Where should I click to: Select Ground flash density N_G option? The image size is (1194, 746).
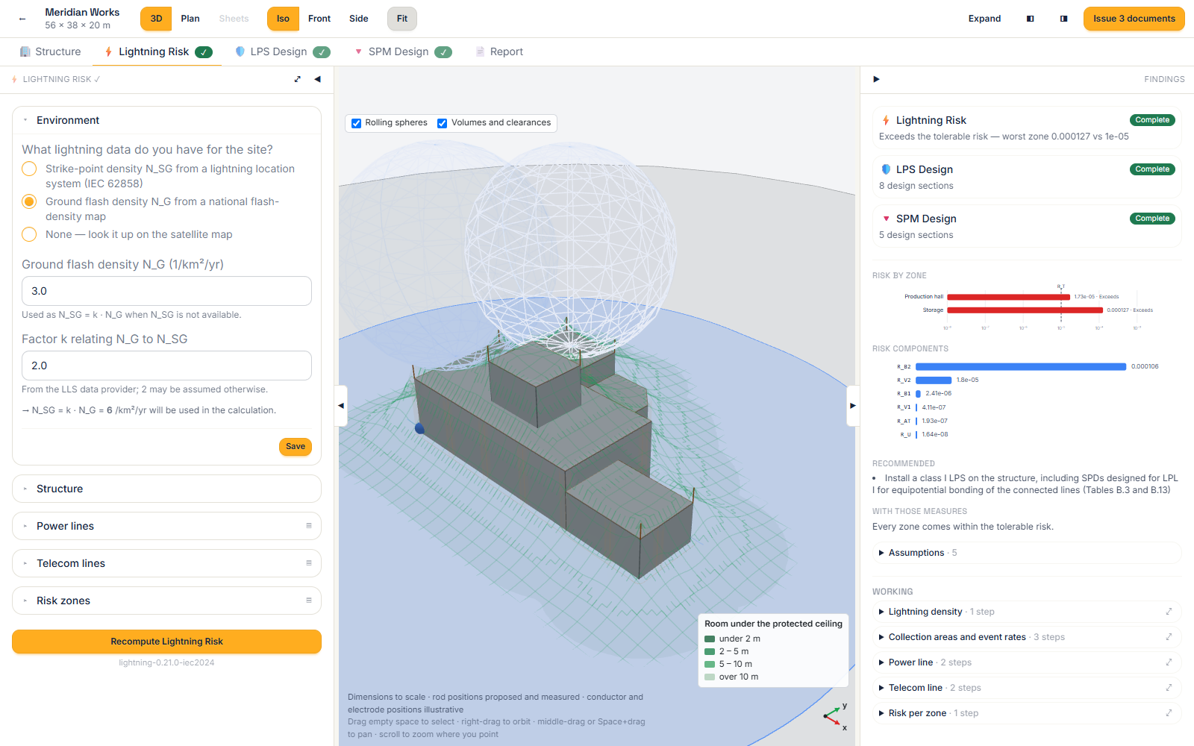tap(29, 201)
